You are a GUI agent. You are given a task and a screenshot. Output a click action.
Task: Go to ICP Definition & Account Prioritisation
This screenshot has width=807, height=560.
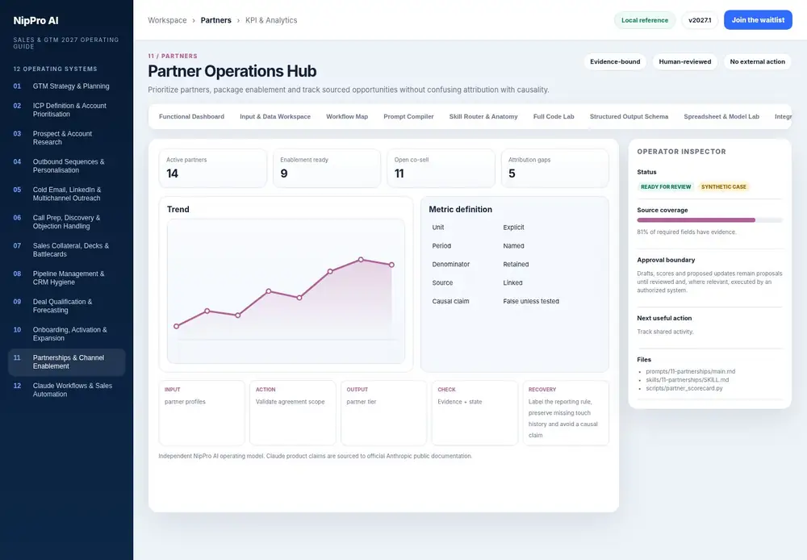[66, 110]
